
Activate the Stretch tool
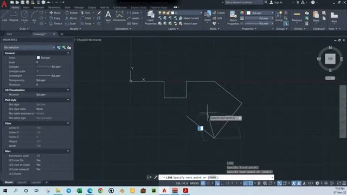[x=56, y=23]
